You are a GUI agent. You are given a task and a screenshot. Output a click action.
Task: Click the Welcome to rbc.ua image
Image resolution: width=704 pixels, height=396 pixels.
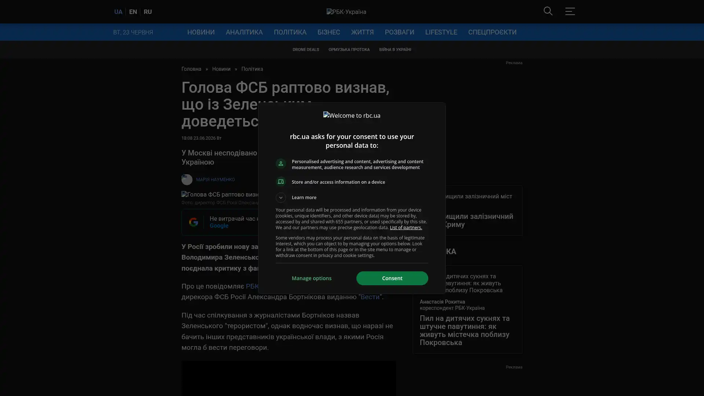352,115
